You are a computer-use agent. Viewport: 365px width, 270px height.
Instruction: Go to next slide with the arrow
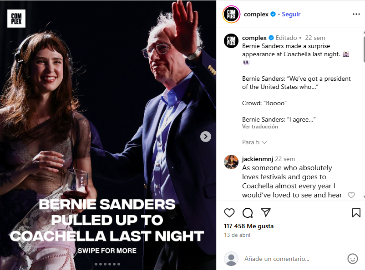[x=206, y=137]
